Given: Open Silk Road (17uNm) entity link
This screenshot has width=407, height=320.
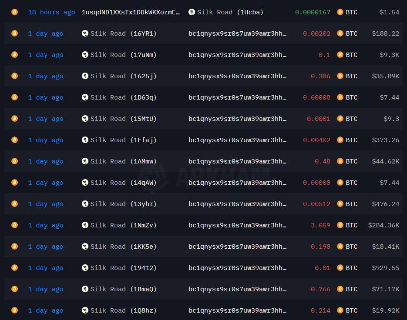Looking at the screenshot, I should pyautogui.click(x=123, y=55).
